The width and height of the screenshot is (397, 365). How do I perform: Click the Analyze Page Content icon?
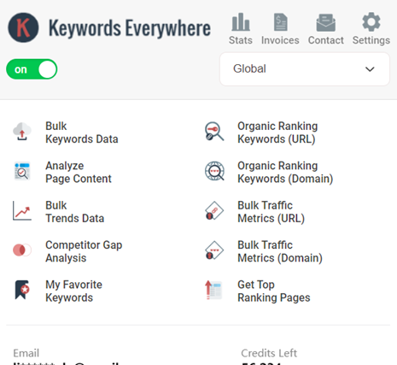(22, 171)
